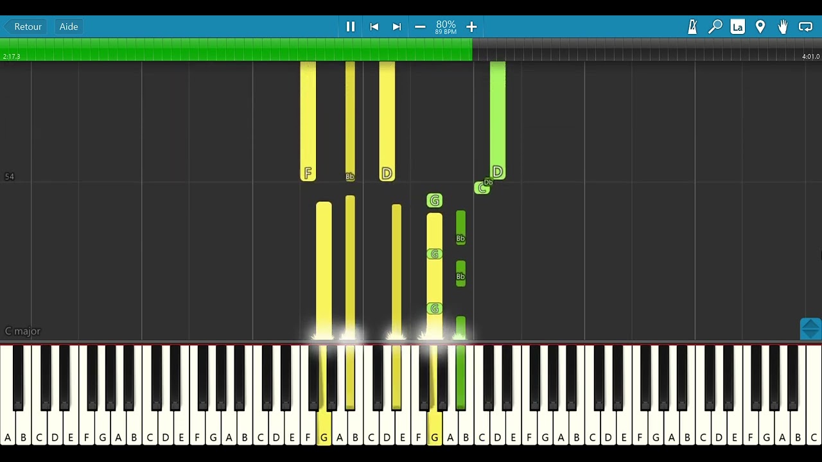Increase playback speed with plus icon
Image resolution: width=822 pixels, height=462 pixels.
point(471,27)
